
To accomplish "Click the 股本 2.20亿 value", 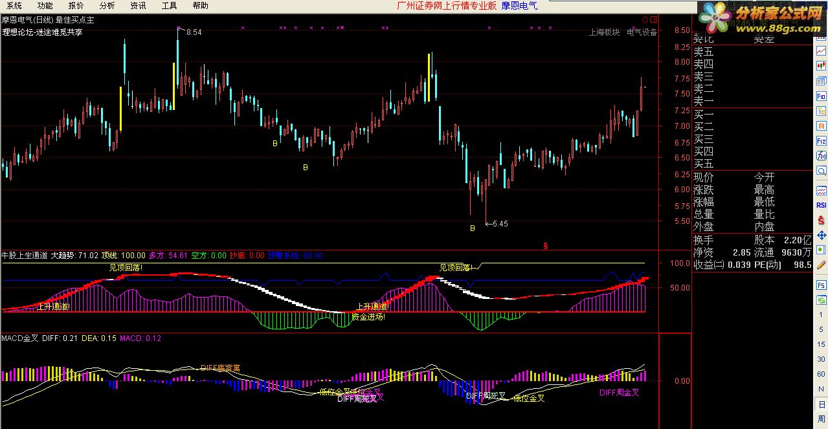I will pyautogui.click(x=783, y=240).
